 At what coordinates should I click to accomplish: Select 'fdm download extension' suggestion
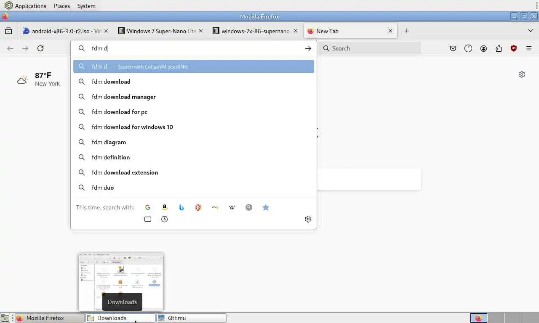[x=194, y=172]
